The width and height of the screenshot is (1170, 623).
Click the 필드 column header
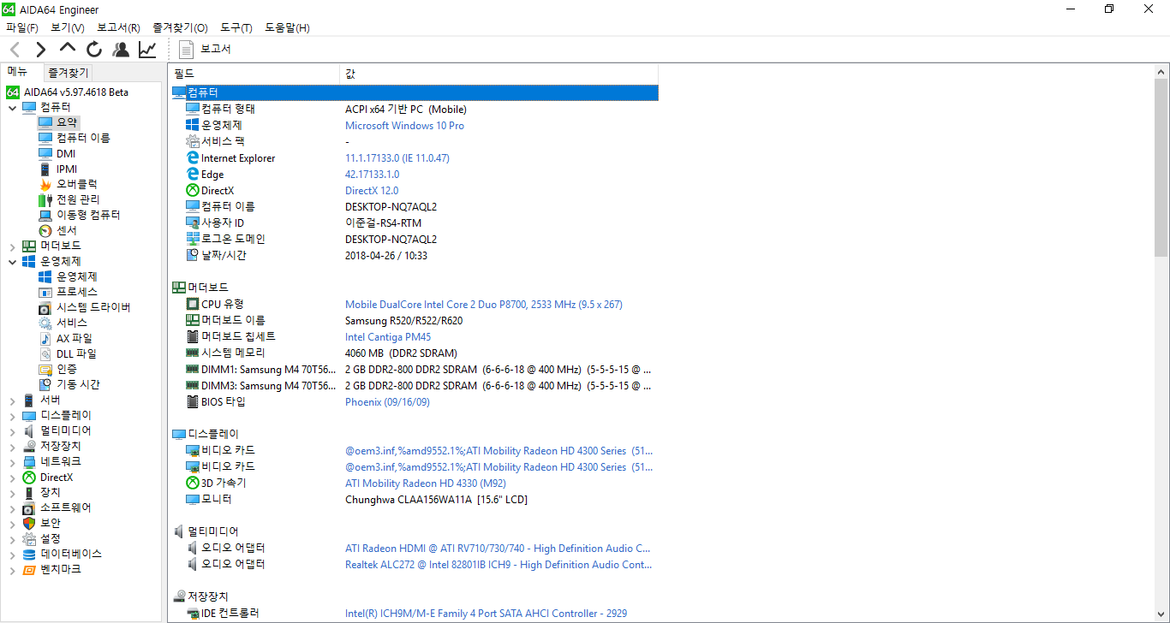[254, 74]
